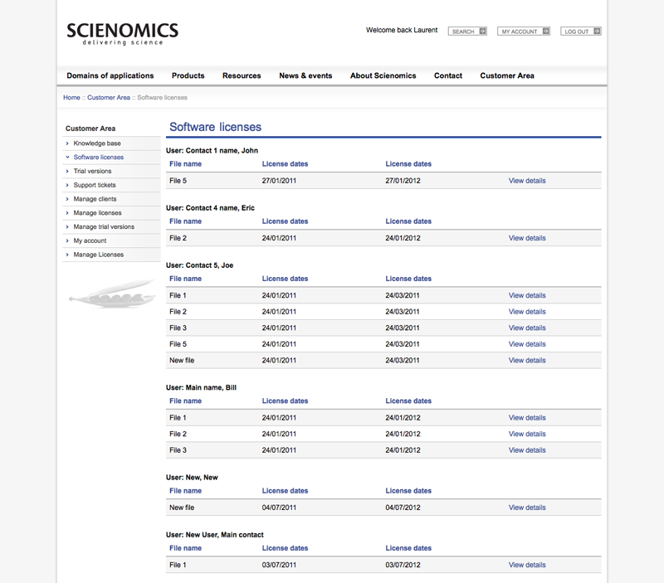View details for Joe's File 3

click(x=527, y=328)
